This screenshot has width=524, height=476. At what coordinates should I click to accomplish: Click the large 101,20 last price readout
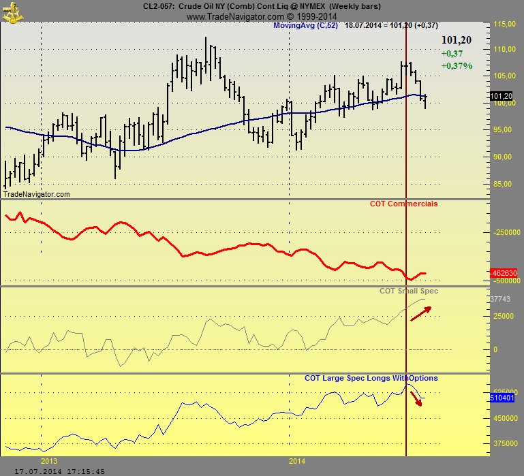coord(456,40)
